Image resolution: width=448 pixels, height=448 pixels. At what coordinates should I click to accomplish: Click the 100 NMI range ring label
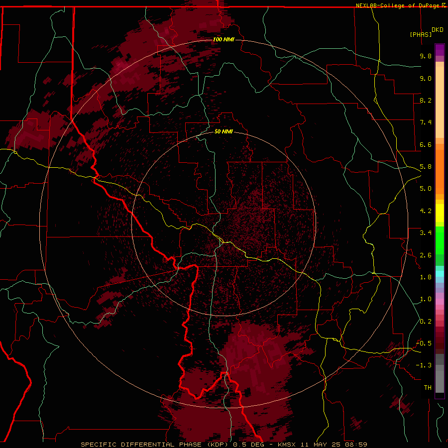coord(224,39)
